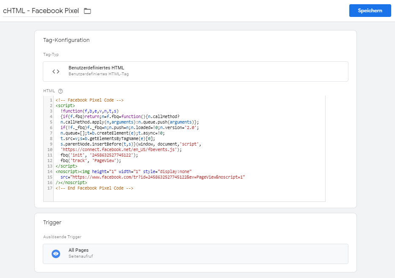Screen dimensions: 395x278
Task: Click the facebook.com/tr src URL line
Action: pyautogui.click(x=153, y=177)
